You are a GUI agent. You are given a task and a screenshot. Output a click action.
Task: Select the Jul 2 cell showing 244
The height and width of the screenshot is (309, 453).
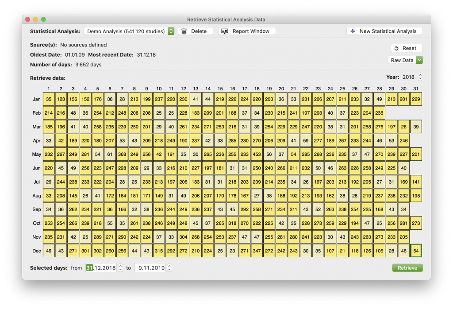[61, 182]
